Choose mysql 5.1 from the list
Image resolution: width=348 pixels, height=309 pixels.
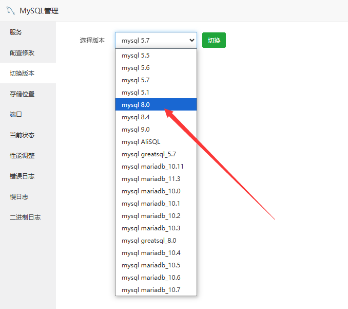click(156, 92)
